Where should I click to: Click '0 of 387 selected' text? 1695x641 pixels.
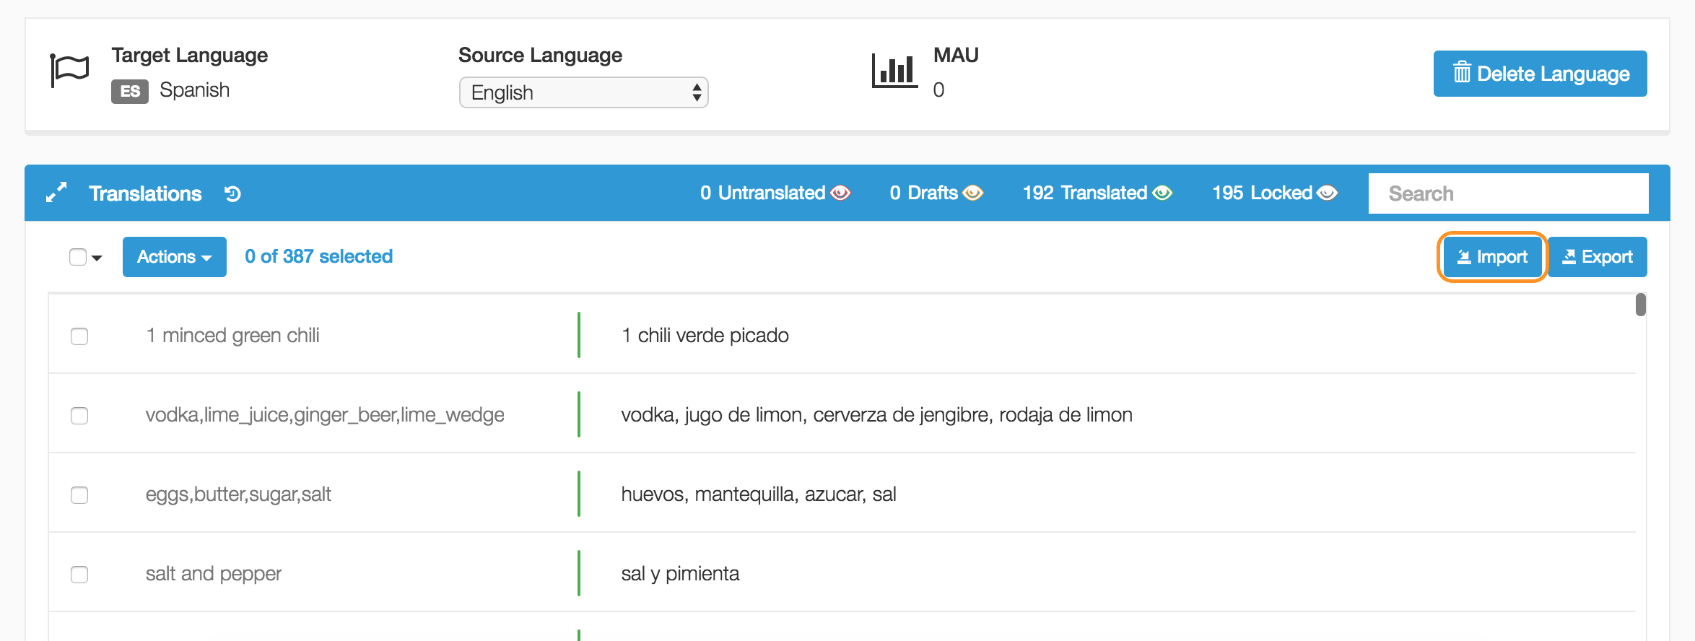[319, 256]
